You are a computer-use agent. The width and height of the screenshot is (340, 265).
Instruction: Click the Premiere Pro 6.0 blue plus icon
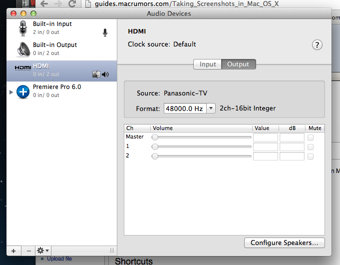point(23,92)
